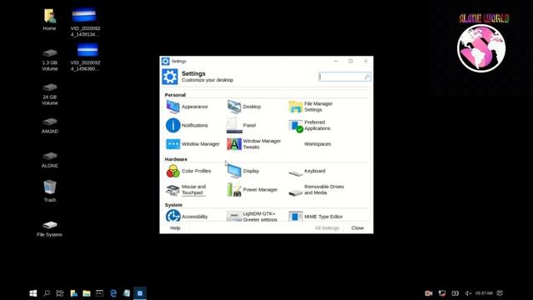Open the terminal taskbar icon

[x=100, y=293]
